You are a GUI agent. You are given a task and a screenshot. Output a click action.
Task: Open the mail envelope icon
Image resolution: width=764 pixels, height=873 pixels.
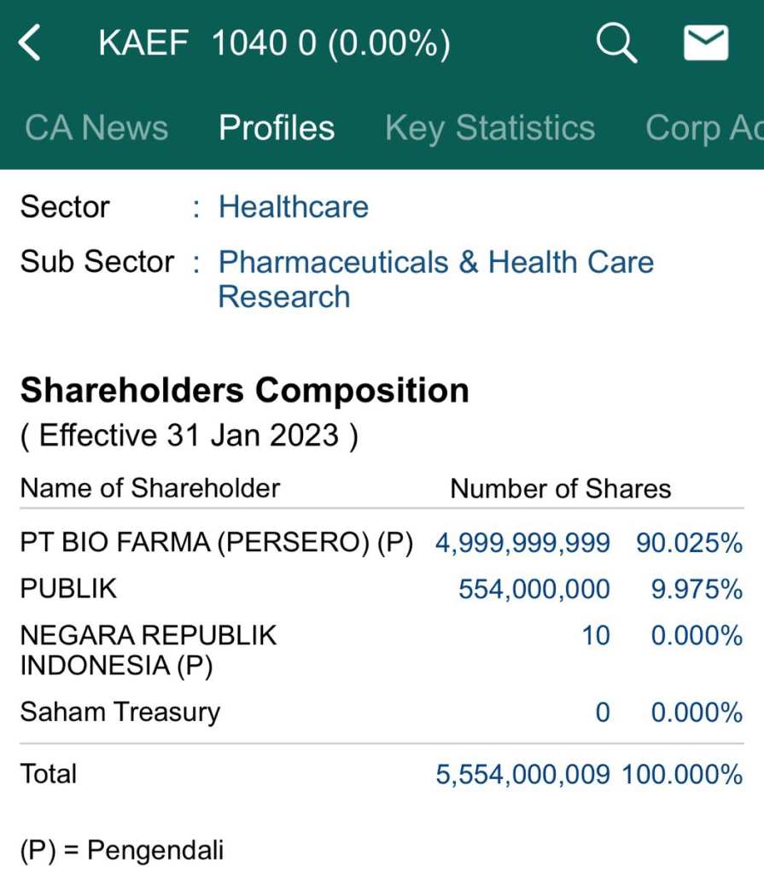coord(706,43)
